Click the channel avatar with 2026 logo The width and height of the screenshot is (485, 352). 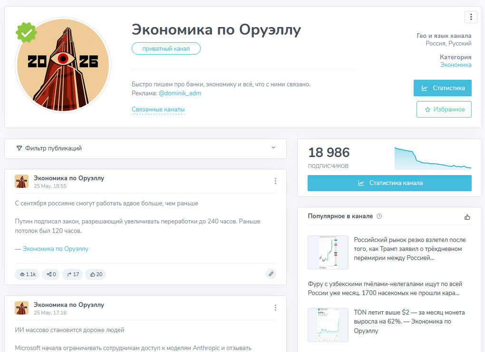click(x=63, y=65)
